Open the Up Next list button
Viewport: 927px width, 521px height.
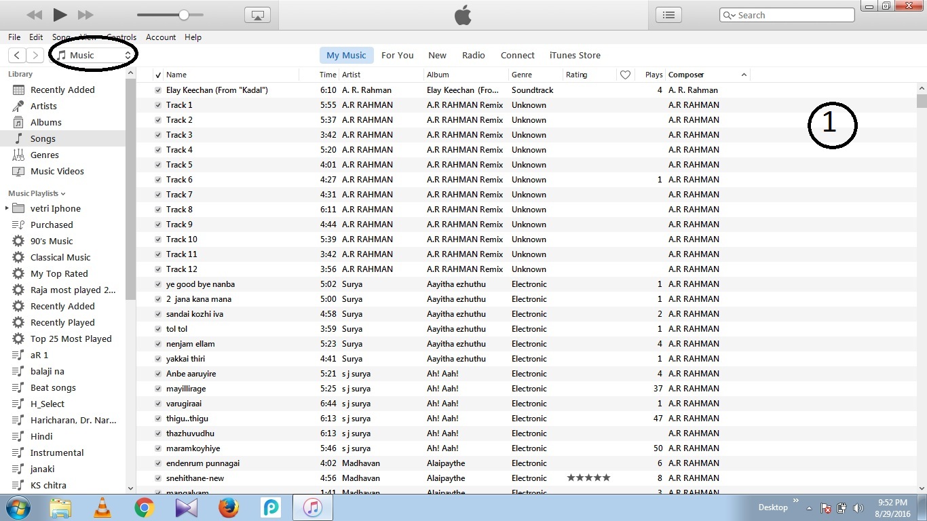[x=668, y=15]
